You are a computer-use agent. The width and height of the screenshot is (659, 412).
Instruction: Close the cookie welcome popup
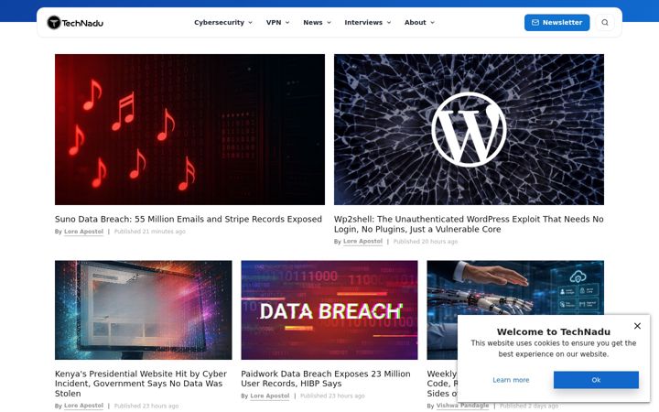click(x=637, y=326)
